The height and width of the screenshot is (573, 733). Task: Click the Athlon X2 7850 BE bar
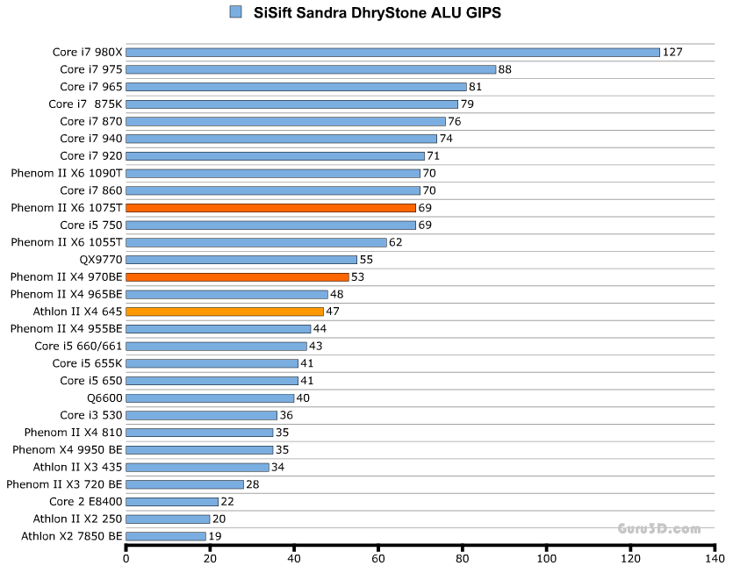tap(166, 536)
